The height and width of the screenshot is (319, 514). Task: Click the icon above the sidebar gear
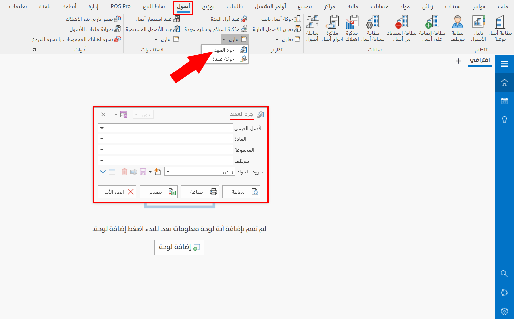(504, 293)
